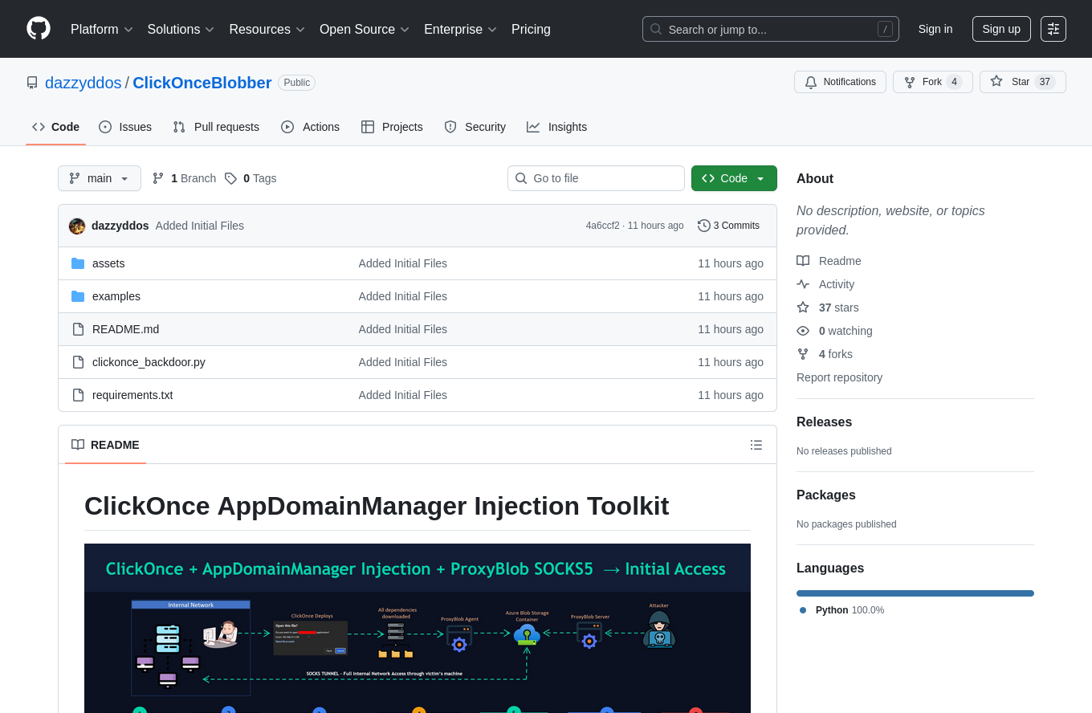Image resolution: width=1092 pixels, height=713 pixels.
Task: Switch to the Issues tab
Action: point(125,127)
